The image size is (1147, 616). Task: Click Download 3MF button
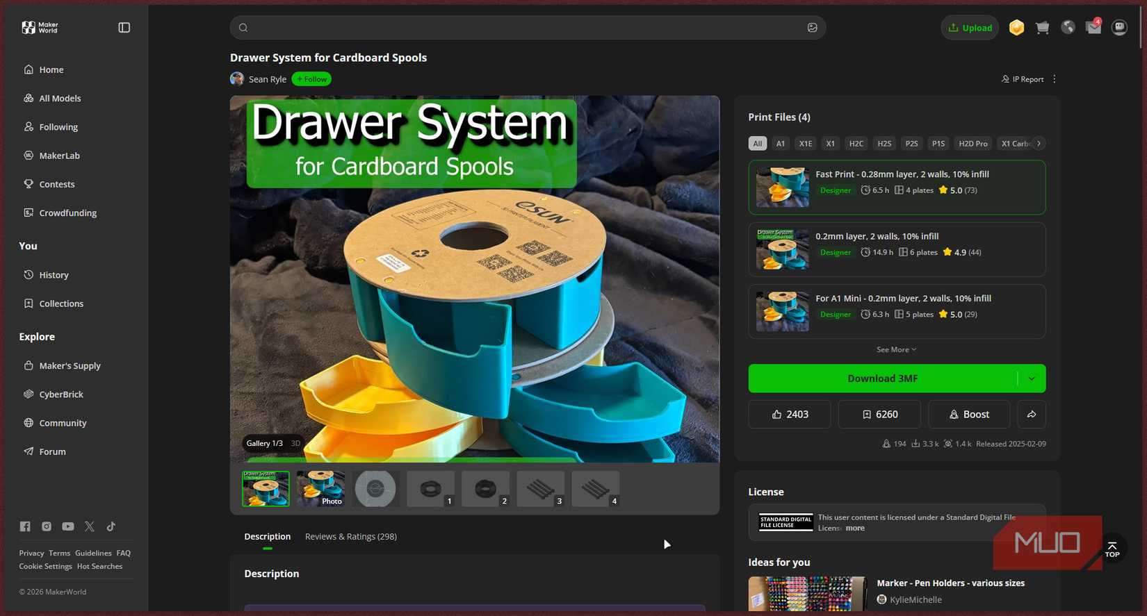coord(883,378)
